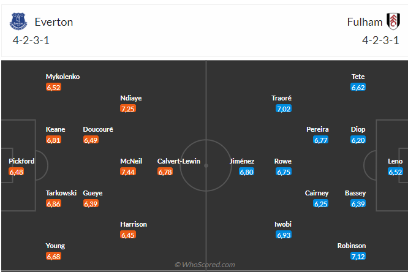The width and height of the screenshot is (408, 272).
Task: Click the Doucouré player name
Action: (x=98, y=129)
